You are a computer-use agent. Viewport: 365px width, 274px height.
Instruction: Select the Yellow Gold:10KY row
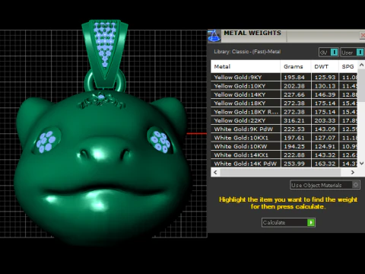coord(284,86)
